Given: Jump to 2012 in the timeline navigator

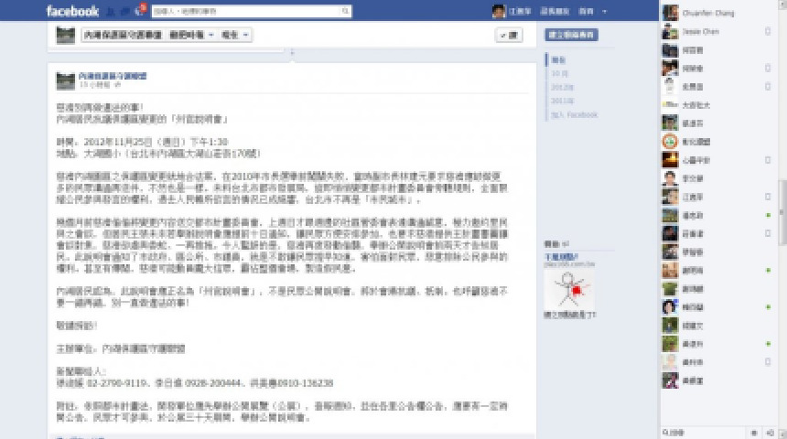Looking at the screenshot, I should tap(562, 87).
